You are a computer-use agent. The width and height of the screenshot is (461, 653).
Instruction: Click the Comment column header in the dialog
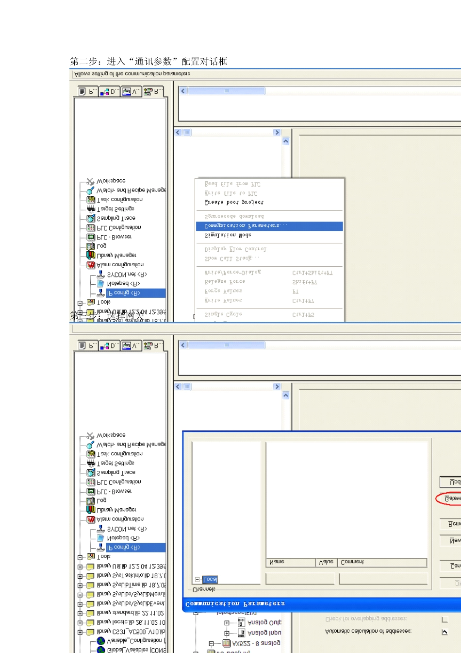click(352, 562)
